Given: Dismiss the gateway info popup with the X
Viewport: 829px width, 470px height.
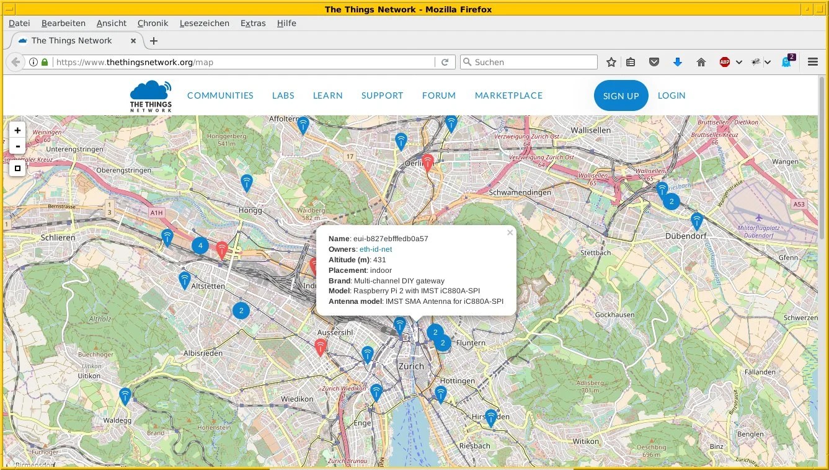Looking at the screenshot, I should [510, 233].
